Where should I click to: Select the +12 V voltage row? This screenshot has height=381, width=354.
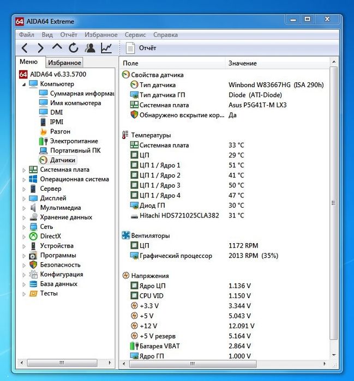(x=224, y=326)
